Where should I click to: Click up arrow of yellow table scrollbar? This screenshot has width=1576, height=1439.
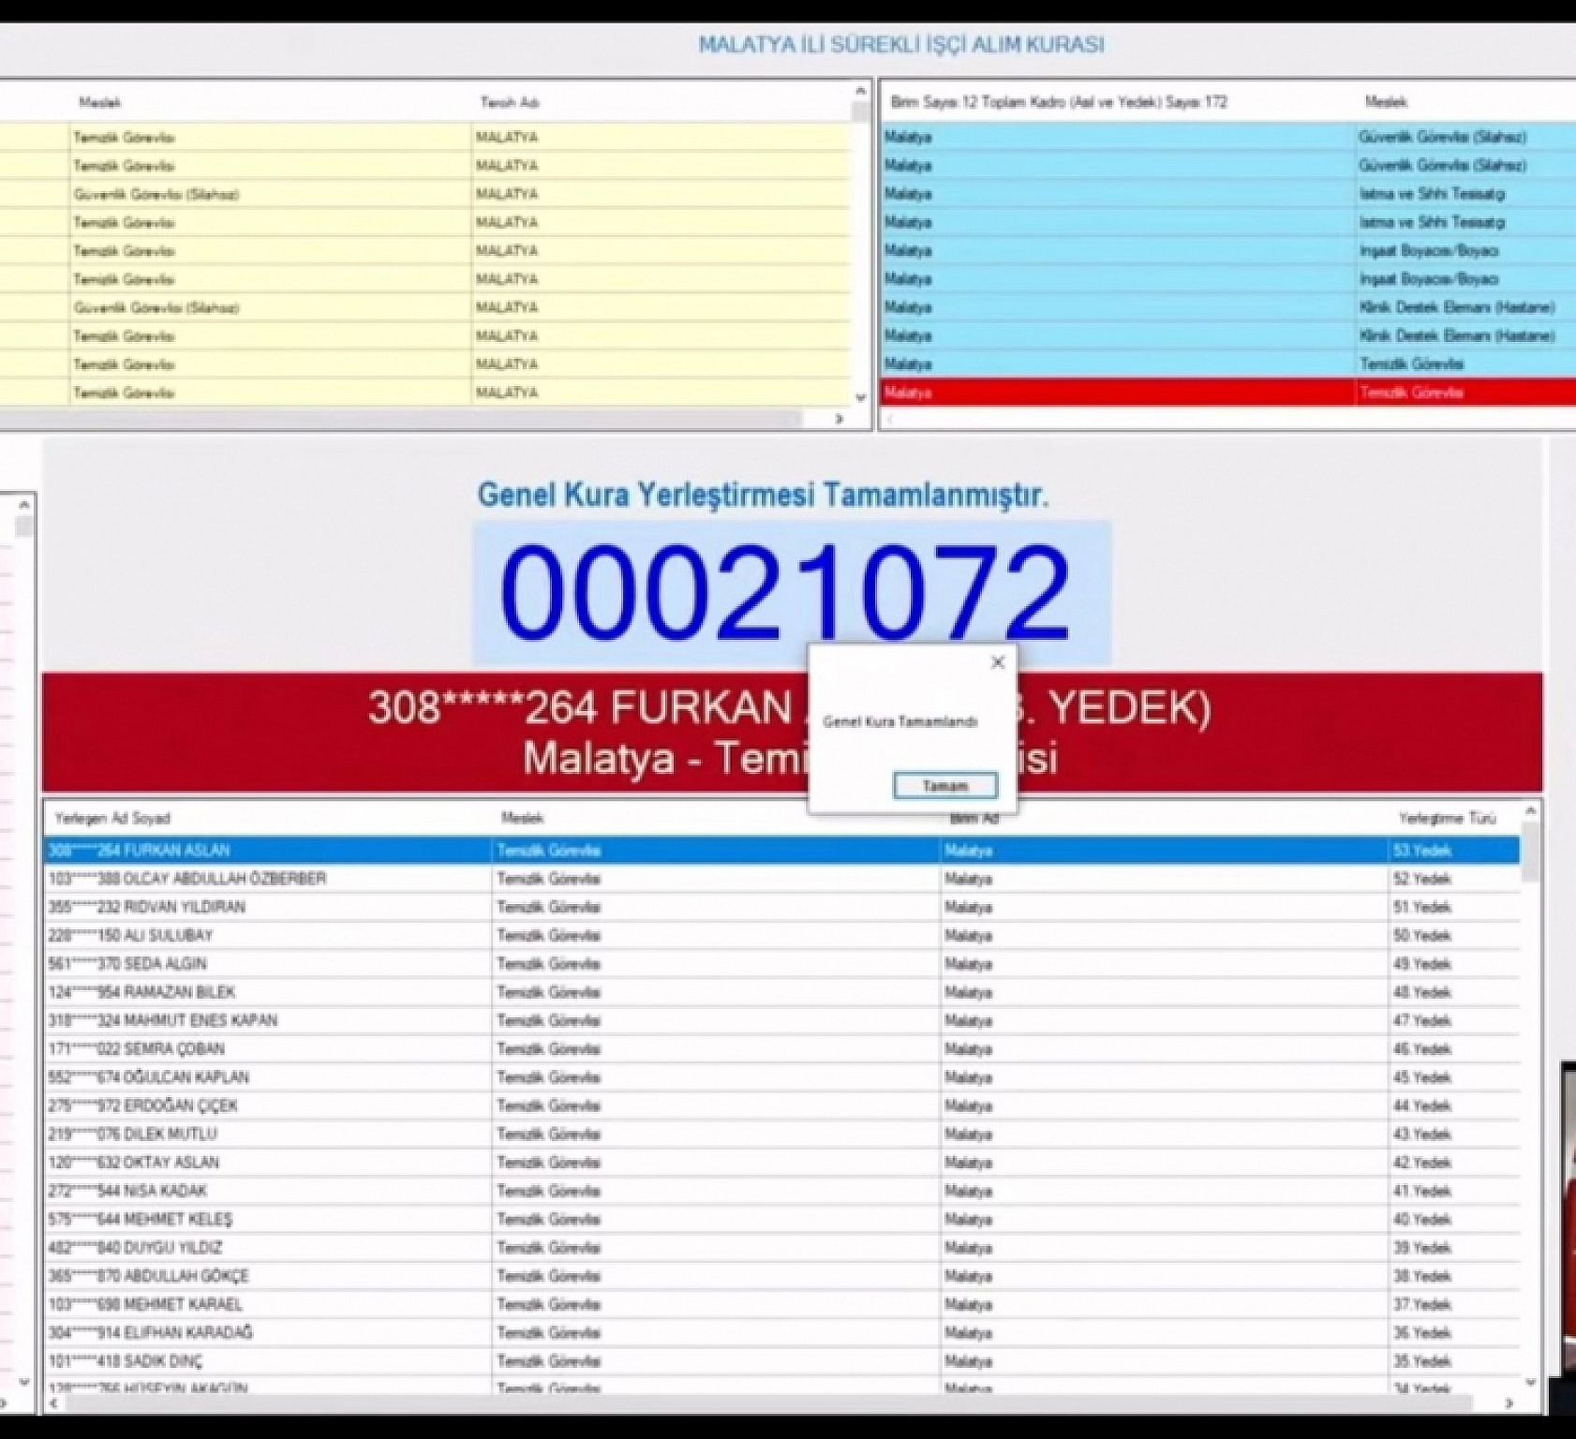pyautogui.click(x=860, y=91)
